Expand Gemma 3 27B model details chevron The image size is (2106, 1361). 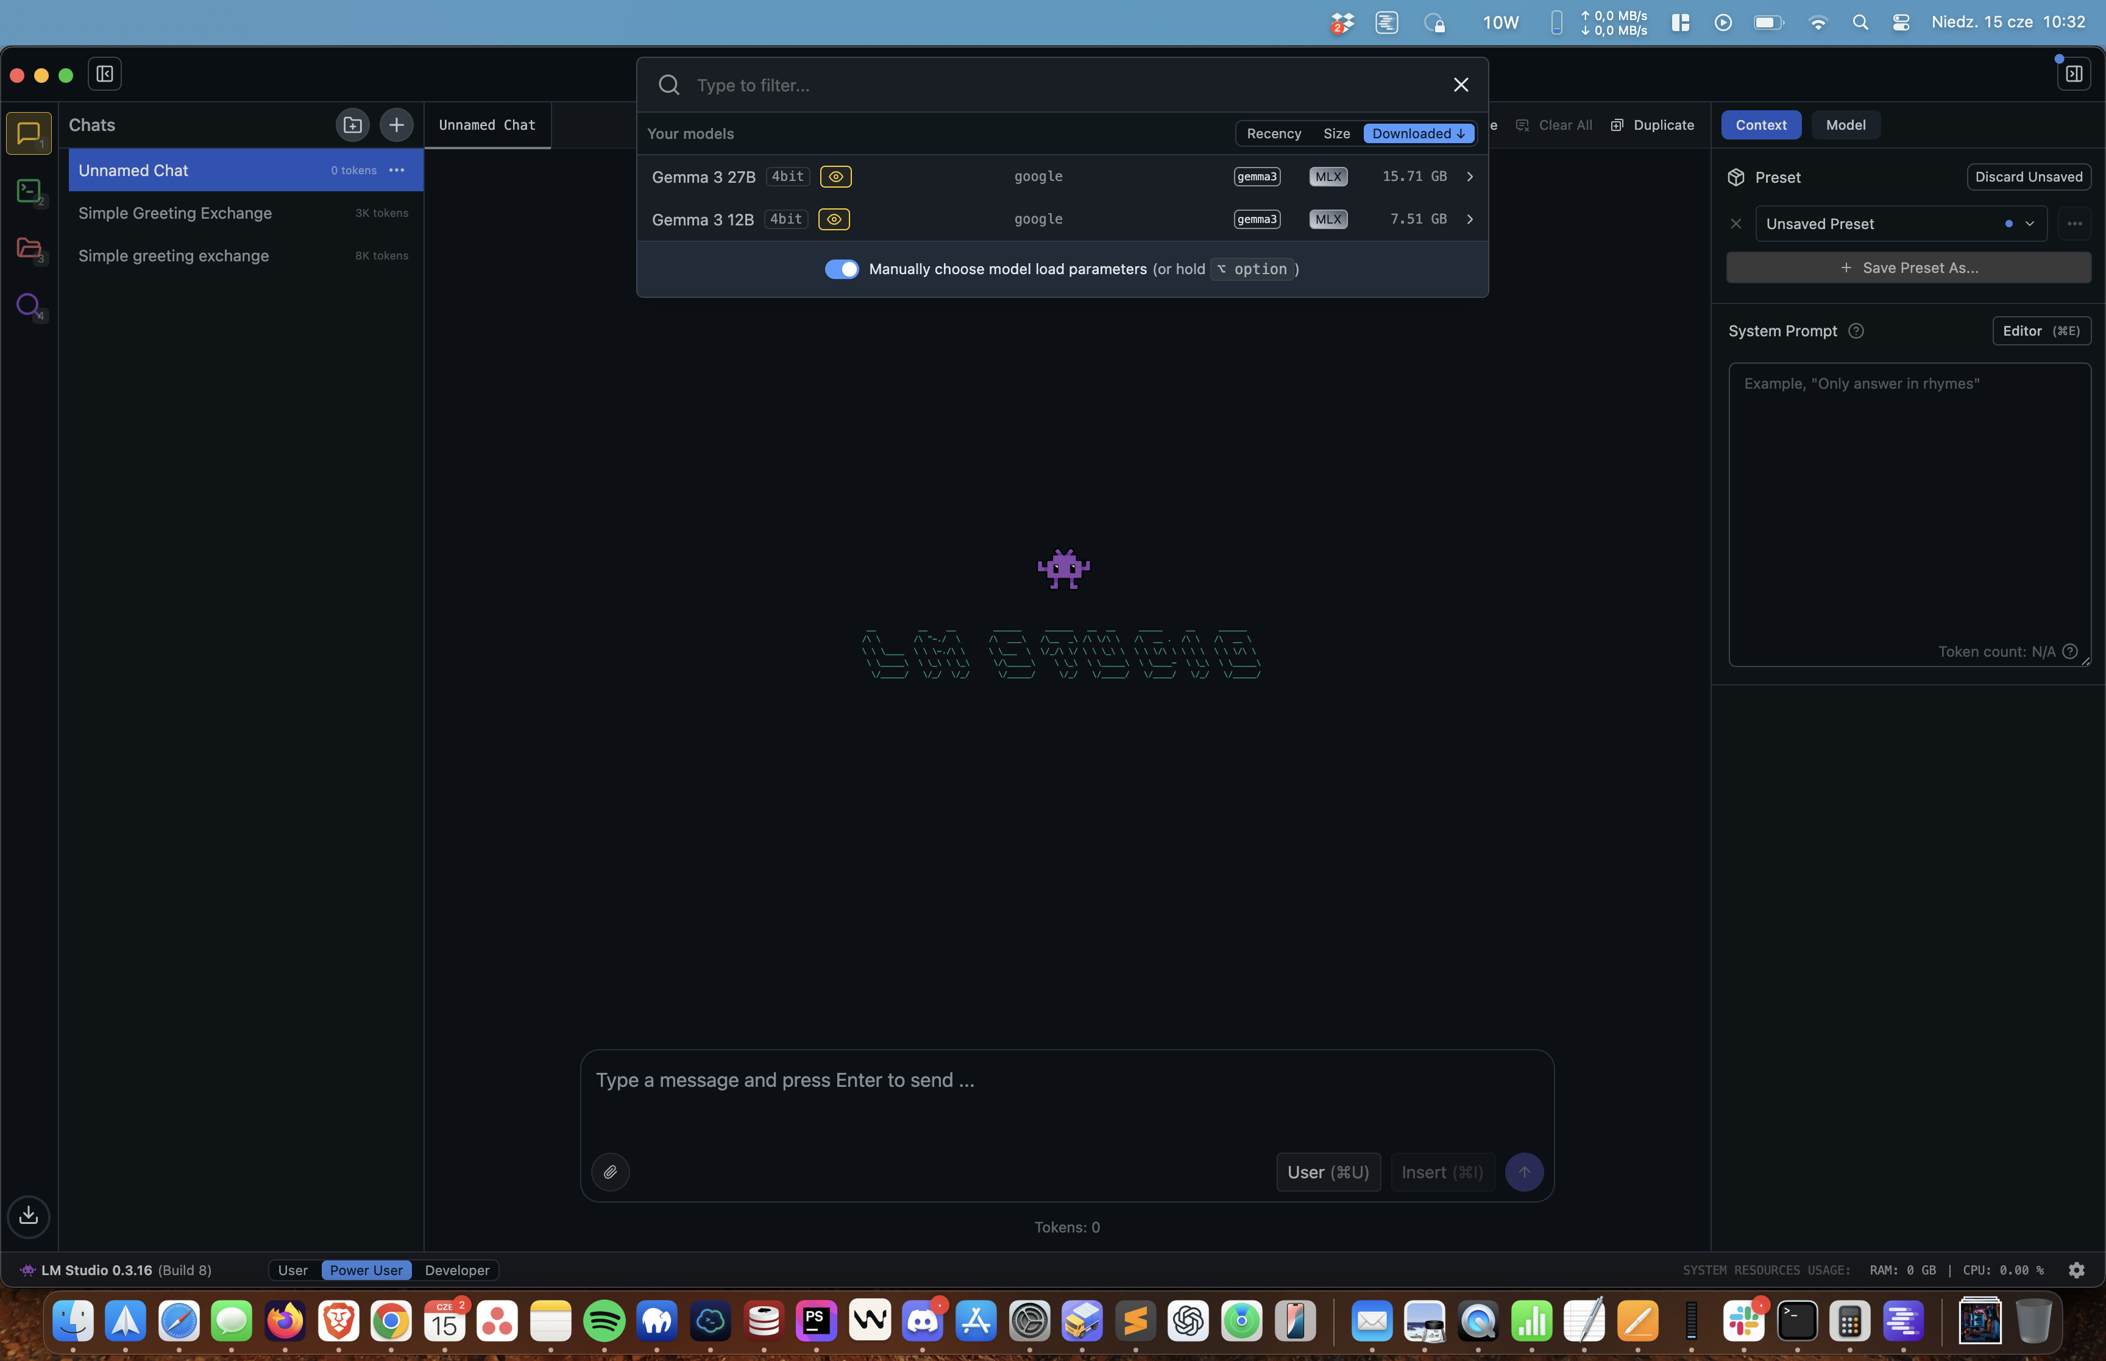click(1470, 177)
